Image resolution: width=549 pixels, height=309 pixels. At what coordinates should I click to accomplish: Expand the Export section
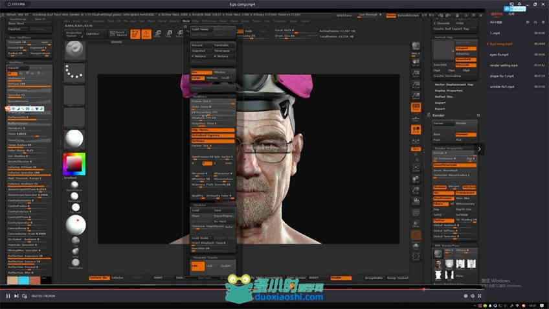(440, 109)
